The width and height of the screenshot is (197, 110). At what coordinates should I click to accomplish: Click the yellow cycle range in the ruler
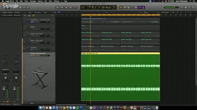[x=120, y=15]
